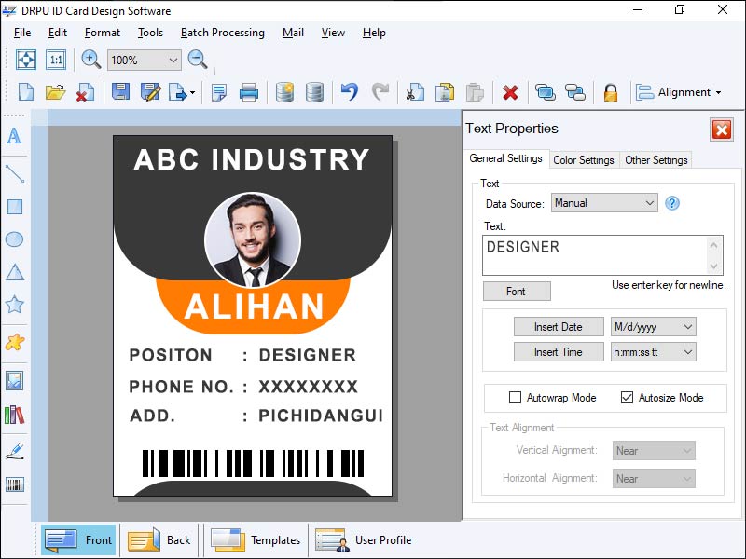Screen dimensions: 746x559
Task: Click the save-as icon with pencil
Action: [x=150, y=91]
